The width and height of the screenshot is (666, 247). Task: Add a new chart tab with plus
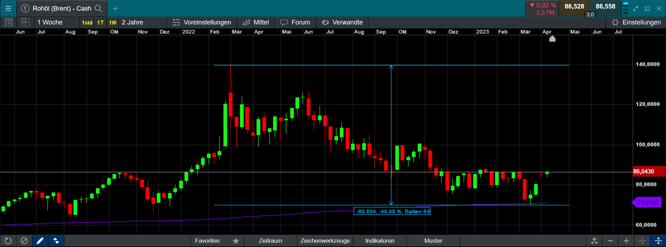tap(115, 9)
